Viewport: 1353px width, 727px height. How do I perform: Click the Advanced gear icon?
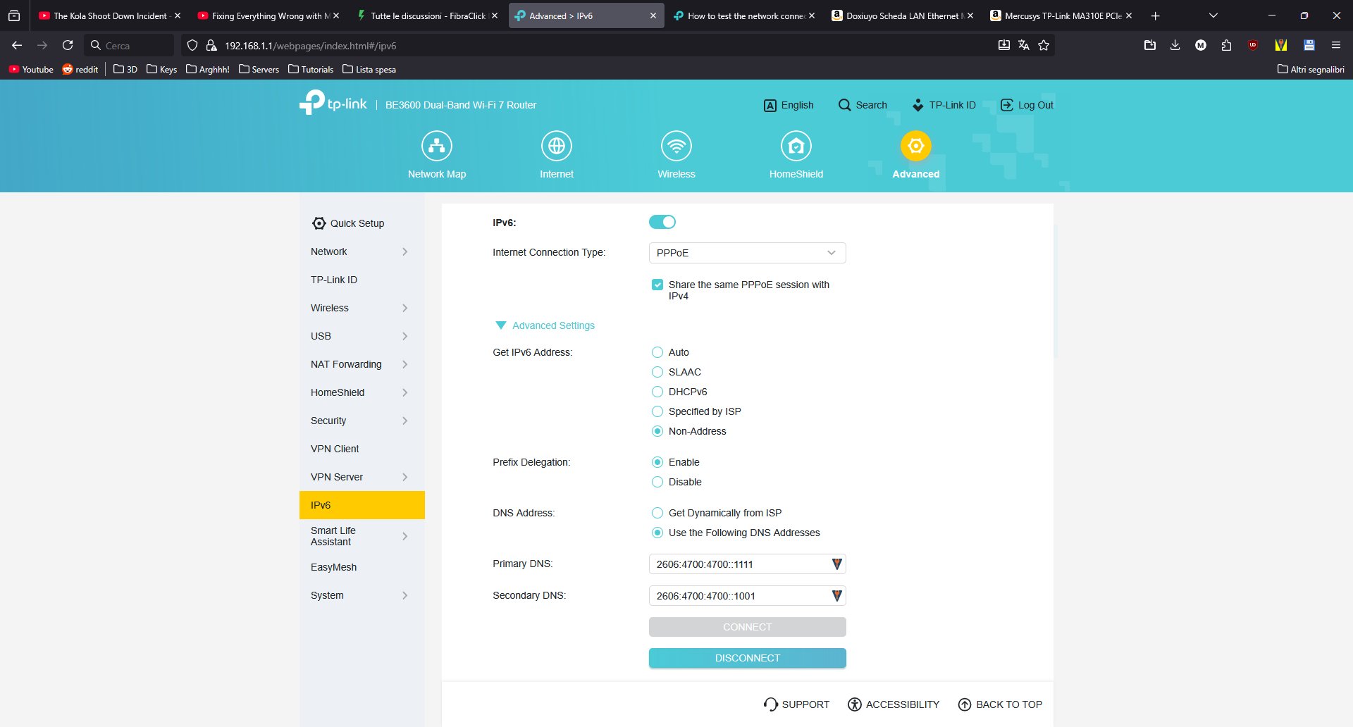[x=915, y=147]
